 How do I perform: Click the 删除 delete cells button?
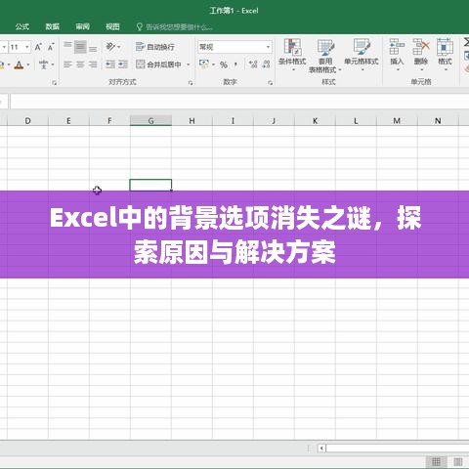(x=421, y=54)
